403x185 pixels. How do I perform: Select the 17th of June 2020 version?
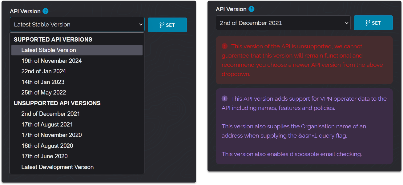44,156
